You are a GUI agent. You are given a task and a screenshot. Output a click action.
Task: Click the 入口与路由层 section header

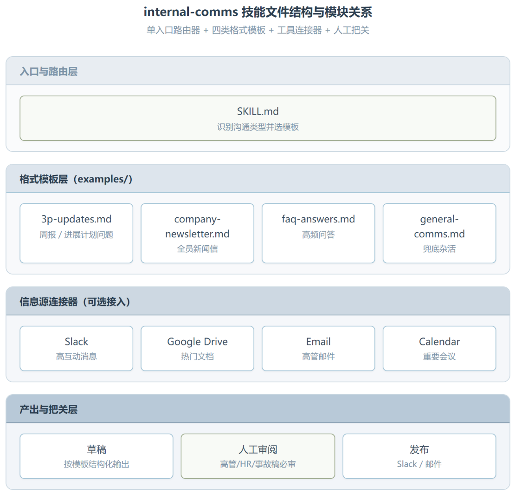[x=258, y=71]
